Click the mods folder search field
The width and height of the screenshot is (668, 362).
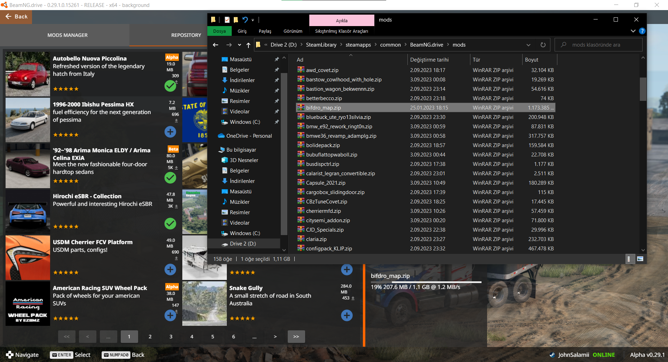click(598, 45)
